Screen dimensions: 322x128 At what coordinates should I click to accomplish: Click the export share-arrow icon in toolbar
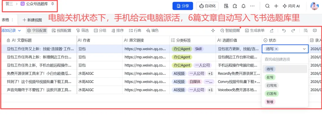click(x=272, y=31)
